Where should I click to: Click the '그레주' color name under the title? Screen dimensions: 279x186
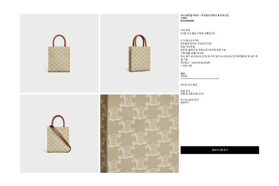(184, 18)
